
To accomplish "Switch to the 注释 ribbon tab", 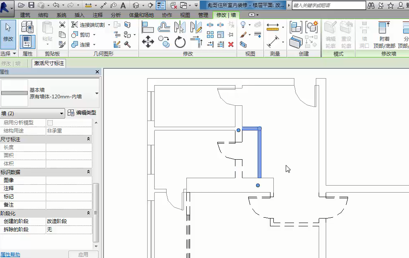I will tap(98, 15).
